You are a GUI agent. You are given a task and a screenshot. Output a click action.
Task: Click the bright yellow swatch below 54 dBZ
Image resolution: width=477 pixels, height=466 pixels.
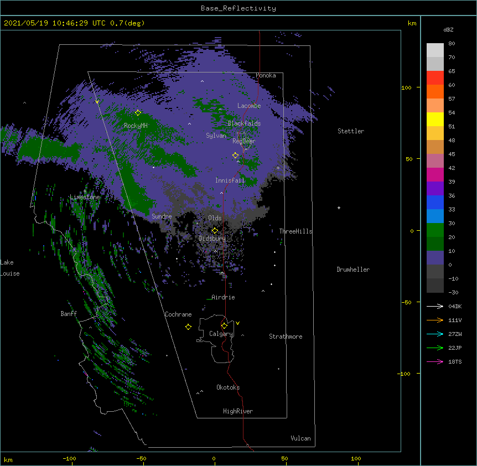[x=435, y=119]
